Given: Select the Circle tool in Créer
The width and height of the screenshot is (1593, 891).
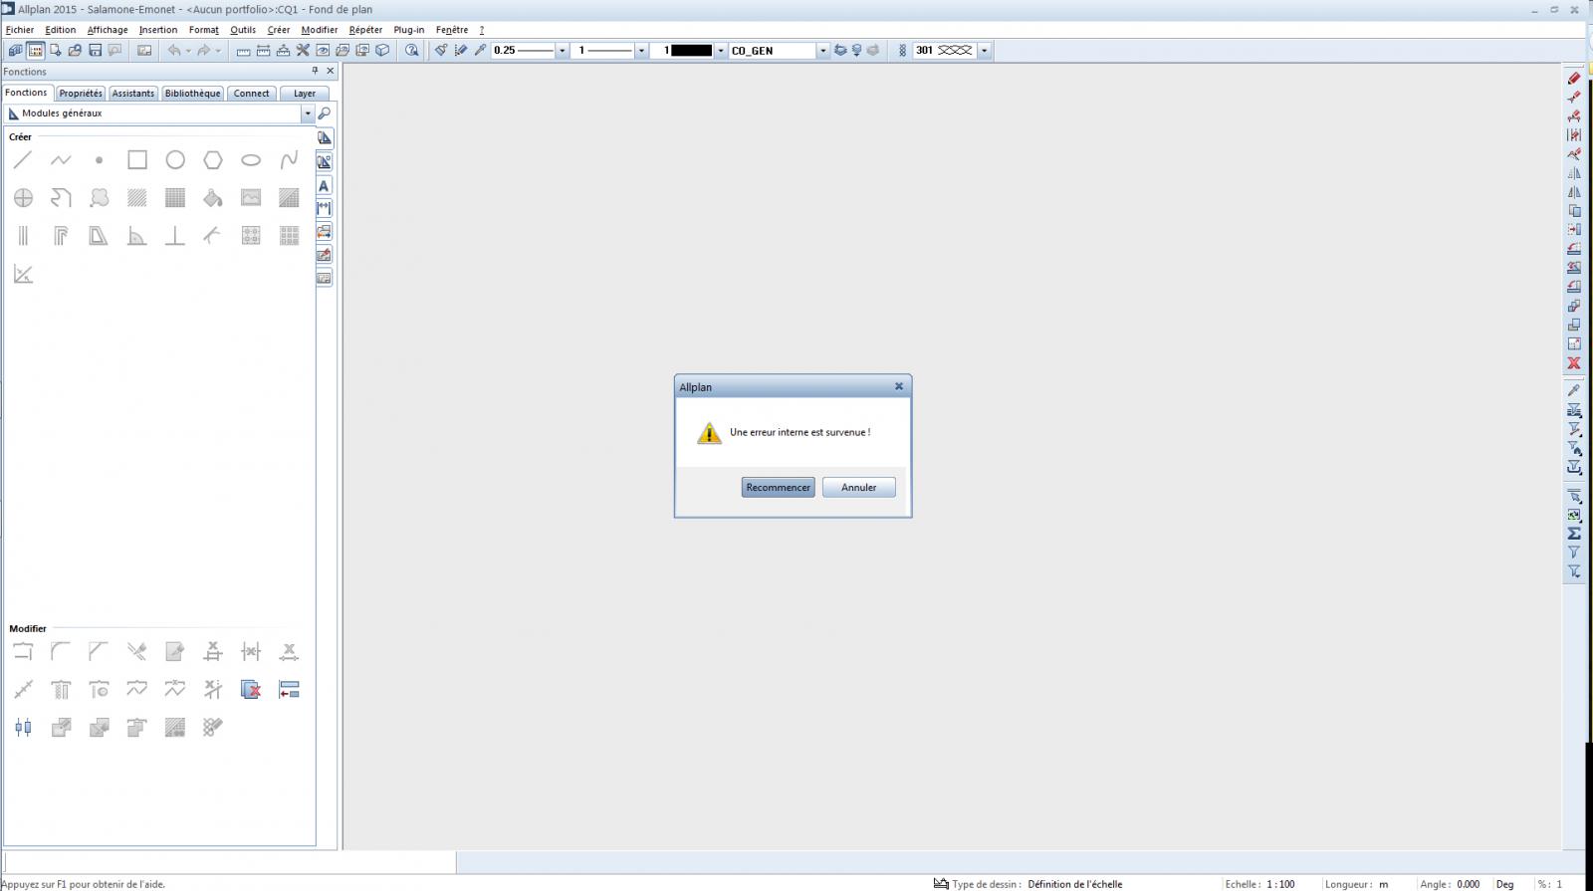Looking at the screenshot, I should point(175,160).
